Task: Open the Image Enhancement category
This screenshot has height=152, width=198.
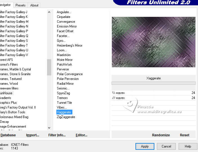Action: pyautogui.click(x=13, y=126)
